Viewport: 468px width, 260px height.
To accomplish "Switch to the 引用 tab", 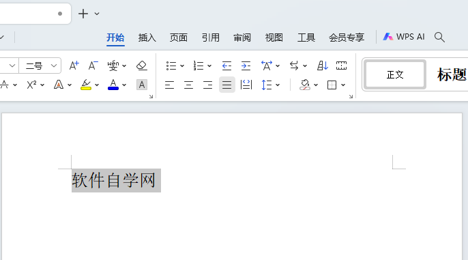I will point(210,38).
